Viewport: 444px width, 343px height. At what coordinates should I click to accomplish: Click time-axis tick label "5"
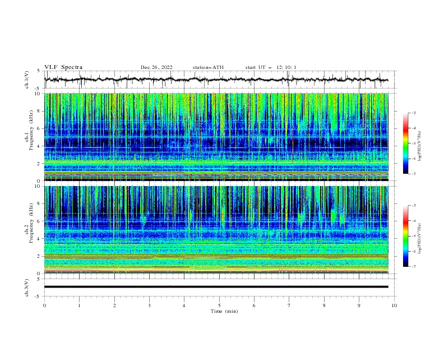[219, 305]
